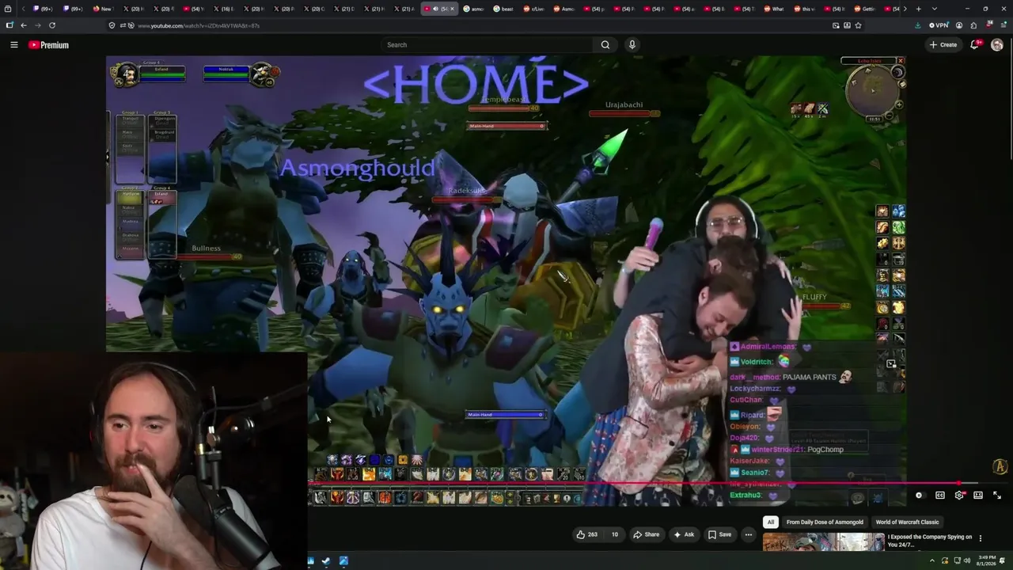Bookmark this page with the star
The image size is (1013, 570).
pos(858,25)
